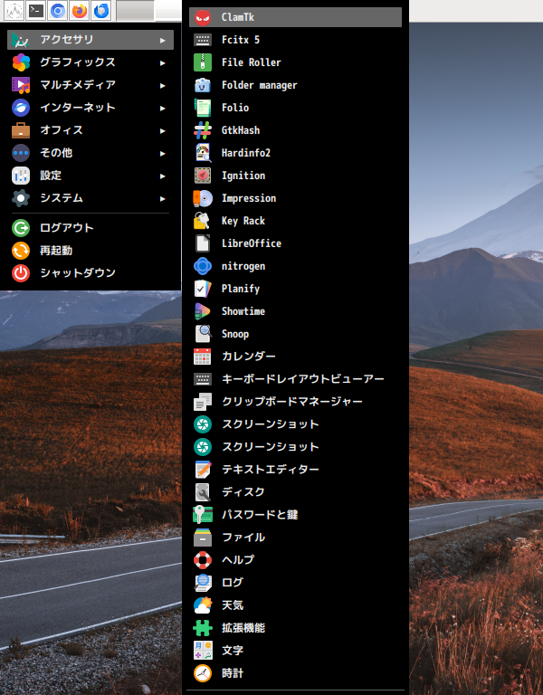This screenshot has height=695, width=543.
Task: Click the blank gray taskbar button
Action: pos(135,11)
